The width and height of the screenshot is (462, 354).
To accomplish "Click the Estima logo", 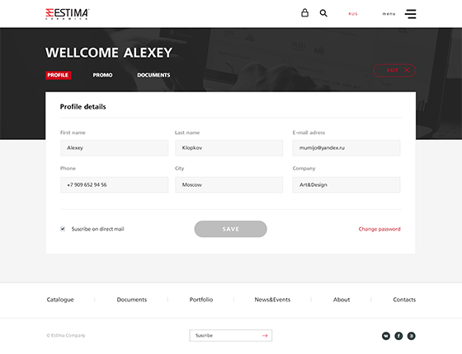I will (x=68, y=14).
